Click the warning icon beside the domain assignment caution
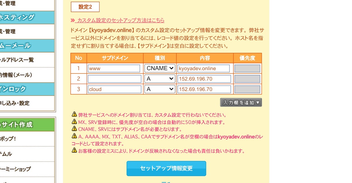 click(75, 115)
